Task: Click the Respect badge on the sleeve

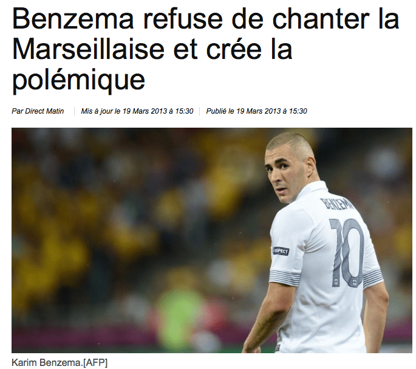Action: coord(281,251)
